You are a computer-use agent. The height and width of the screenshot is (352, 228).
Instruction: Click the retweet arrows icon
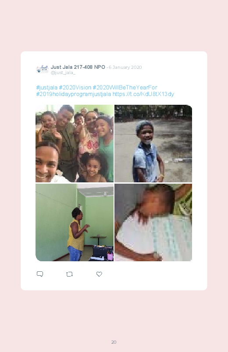[69, 274]
